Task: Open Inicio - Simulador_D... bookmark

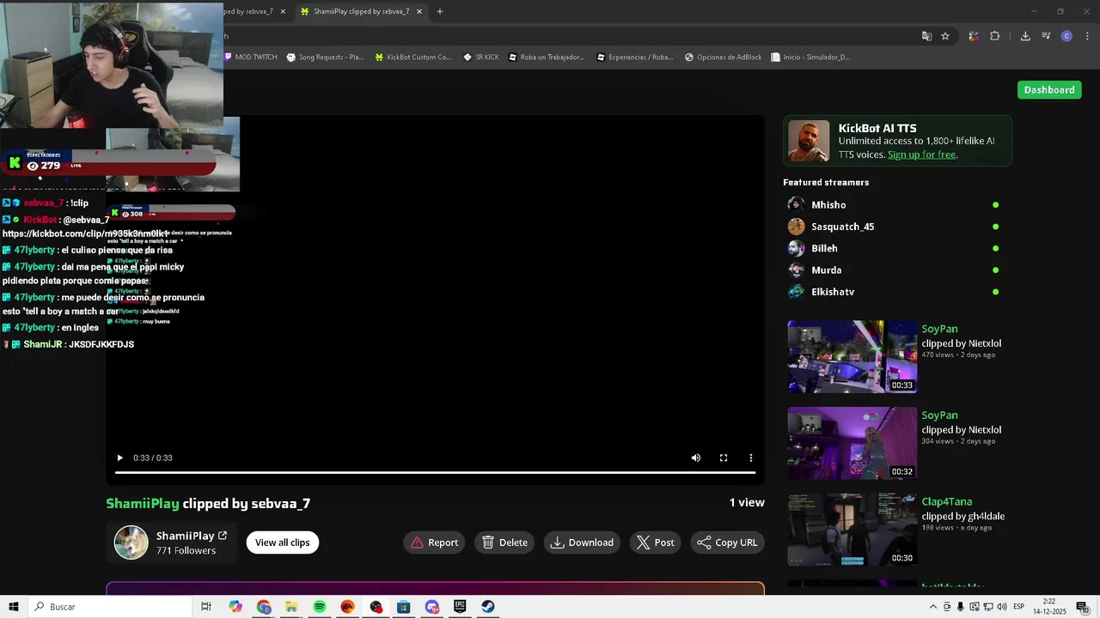Action: click(810, 58)
